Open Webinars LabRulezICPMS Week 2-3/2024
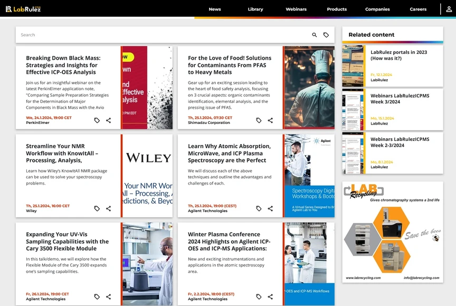This screenshot has height=306, width=456. tap(400, 142)
